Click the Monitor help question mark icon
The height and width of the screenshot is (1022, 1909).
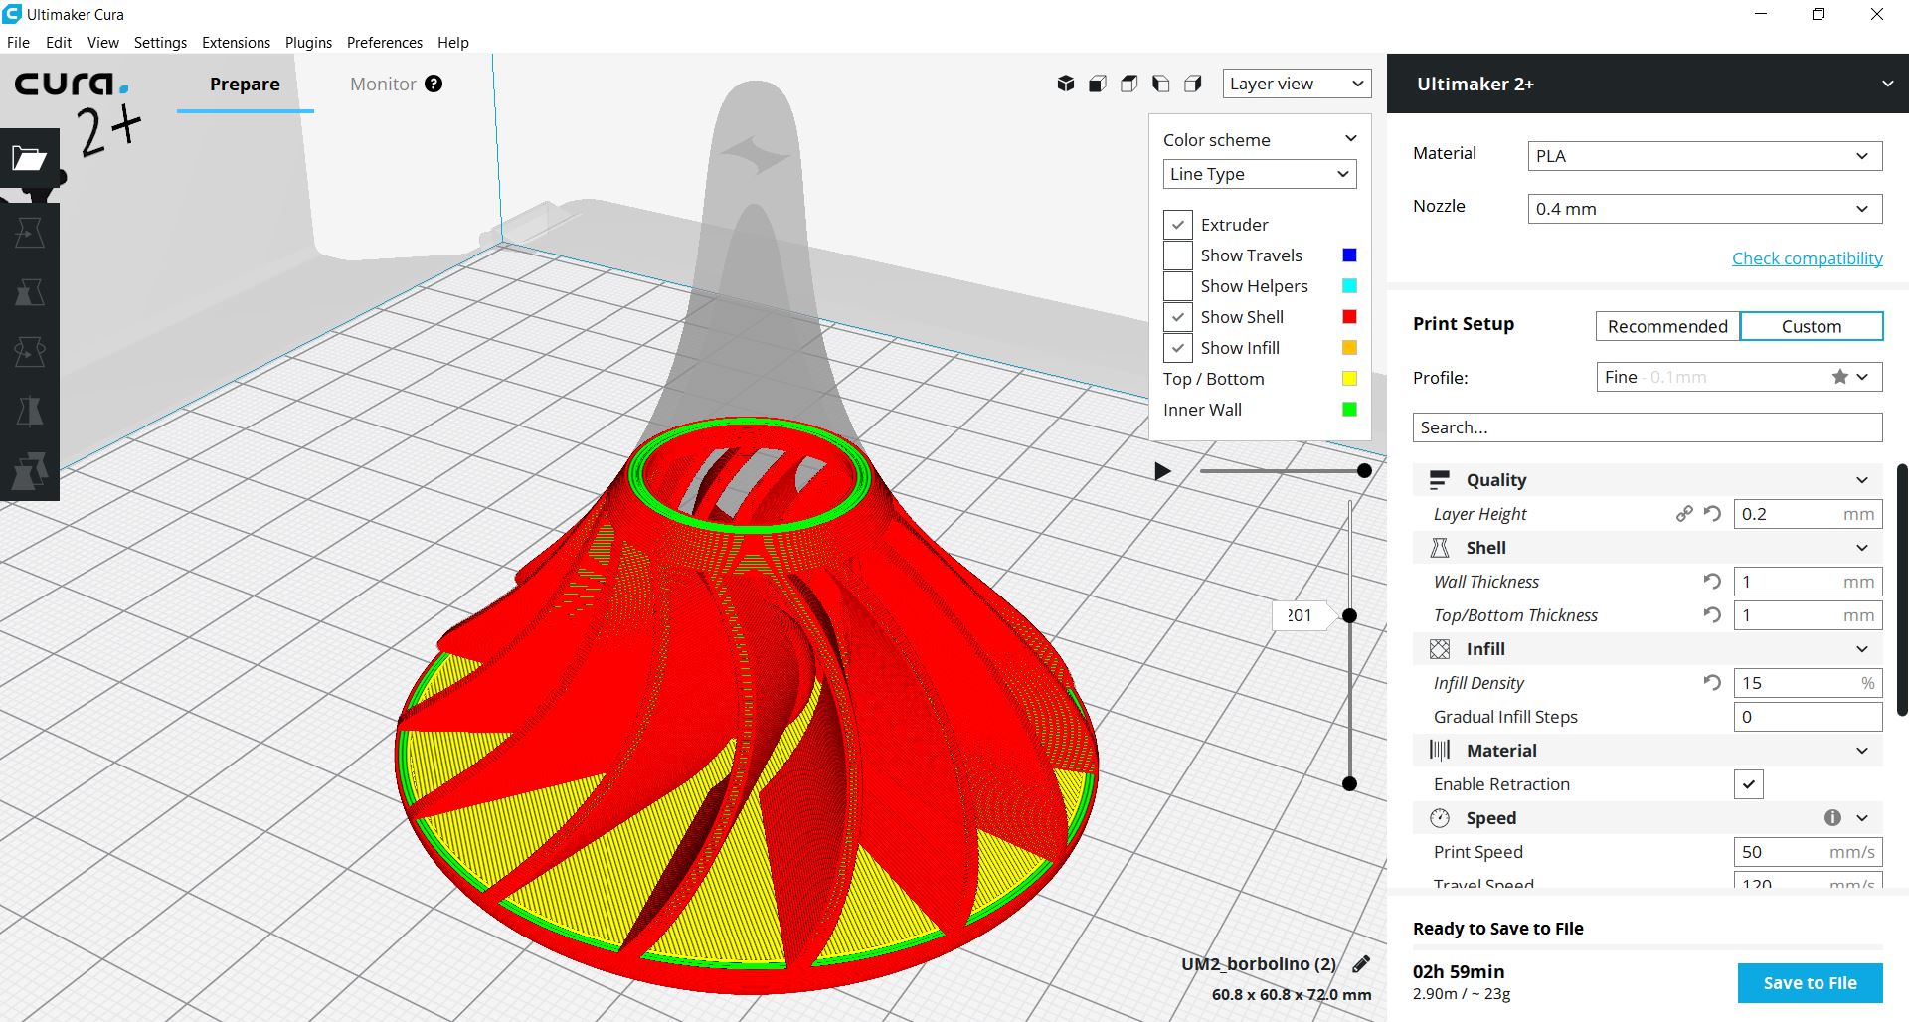pos(434,84)
